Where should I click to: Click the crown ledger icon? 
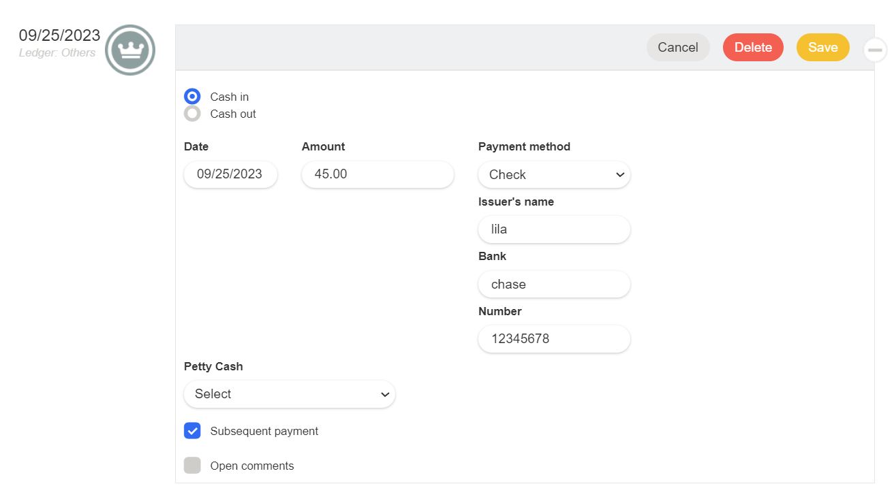tap(130, 50)
